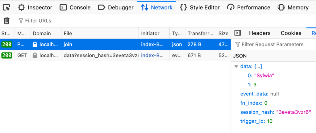Click lock icon on the GET request

(35, 56)
